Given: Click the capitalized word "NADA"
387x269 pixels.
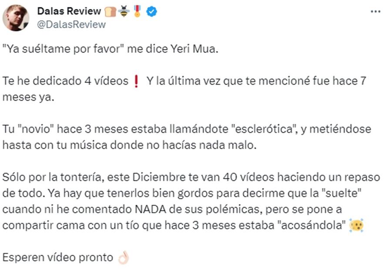Looking at the screenshot, I should [x=151, y=210].
